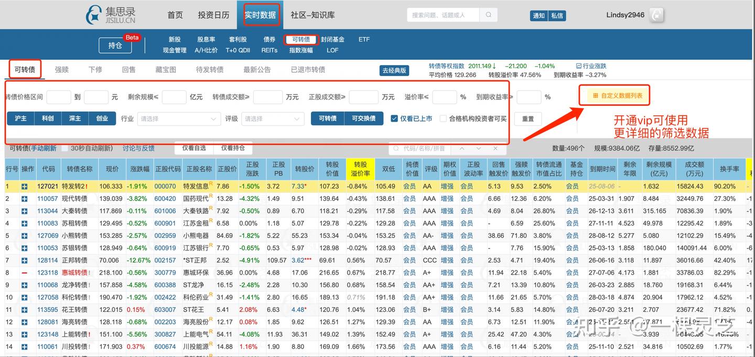Switch to the 待发转债 tab
Image resolution: width=755 pixels, height=357 pixels.
[x=210, y=69]
